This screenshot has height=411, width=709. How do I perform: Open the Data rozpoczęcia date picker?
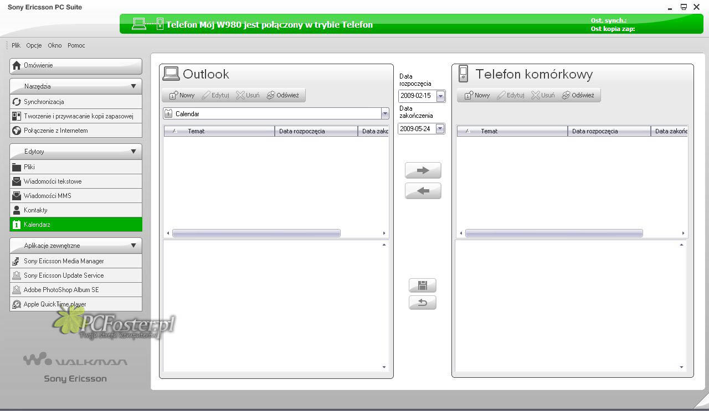click(x=440, y=96)
